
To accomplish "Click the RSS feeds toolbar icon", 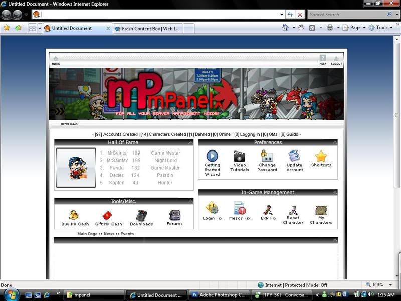I will pos(312,28).
